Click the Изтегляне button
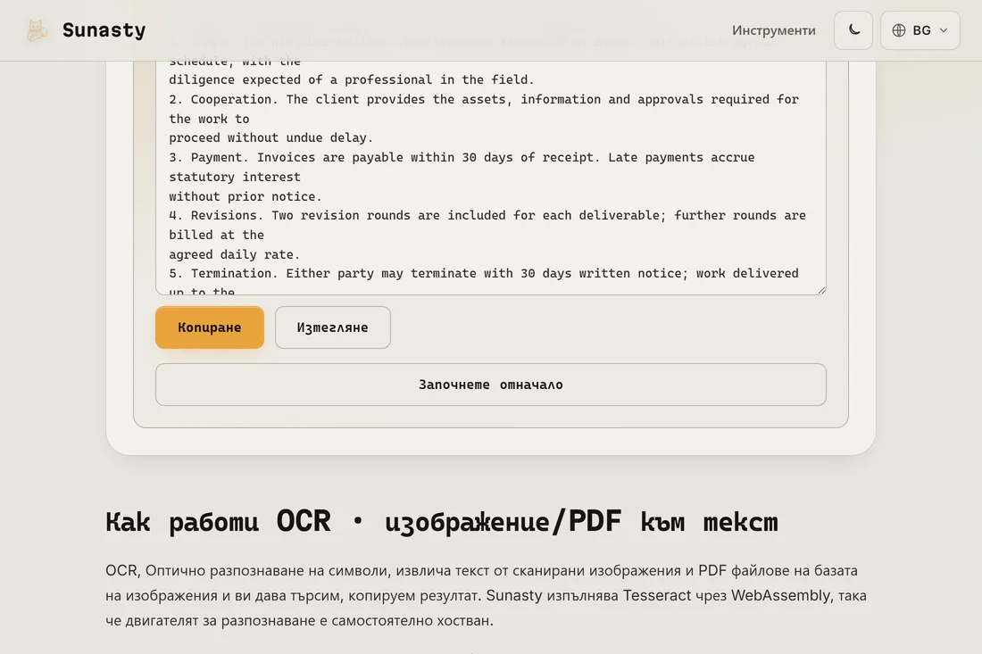This screenshot has width=982, height=654. click(x=333, y=327)
